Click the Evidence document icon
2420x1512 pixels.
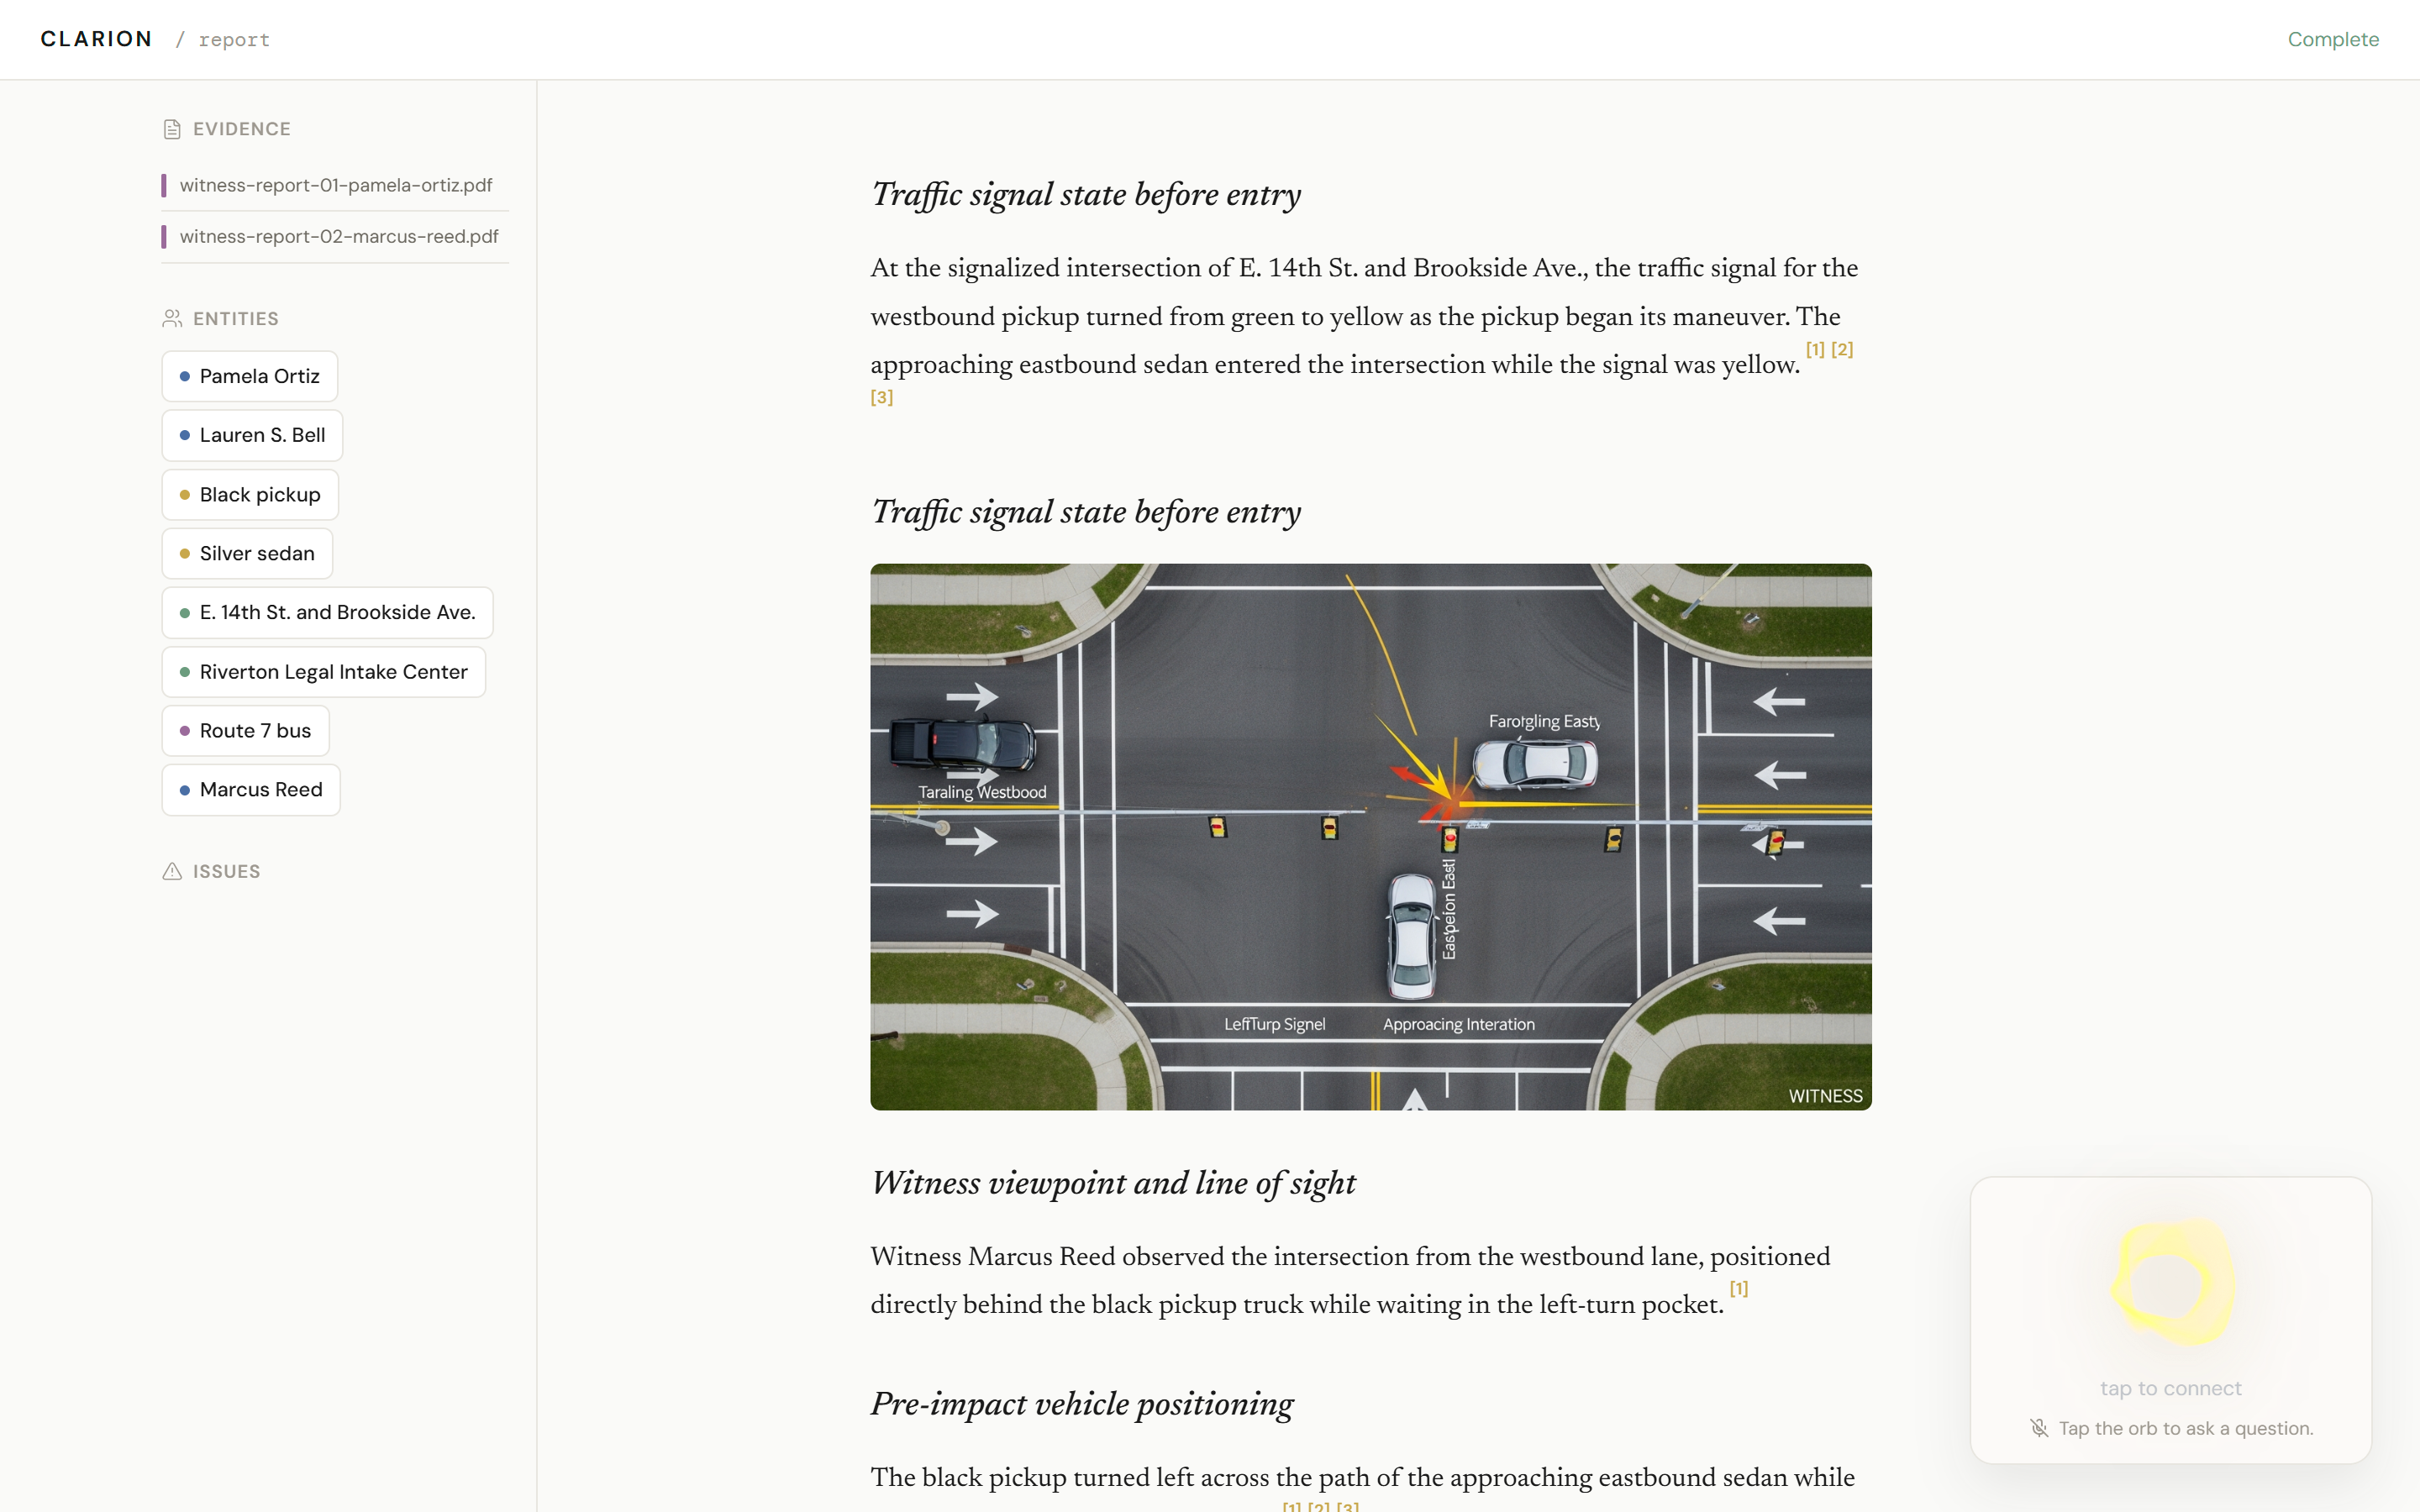click(x=172, y=129)
